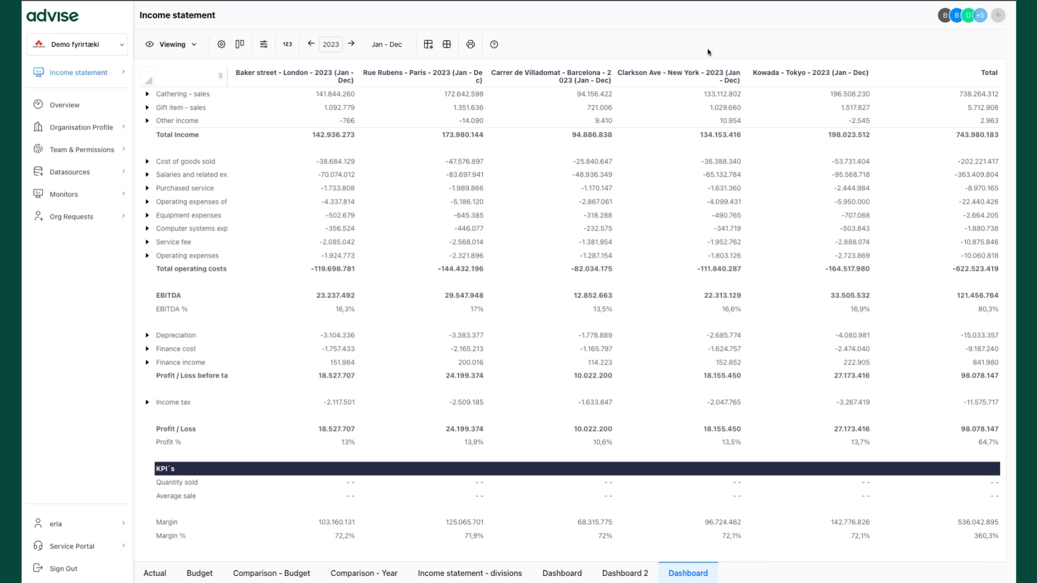The width and height of the screenshot is (1037, 583).
Task: Open the table settings grid icon
Action: (428, 44)
